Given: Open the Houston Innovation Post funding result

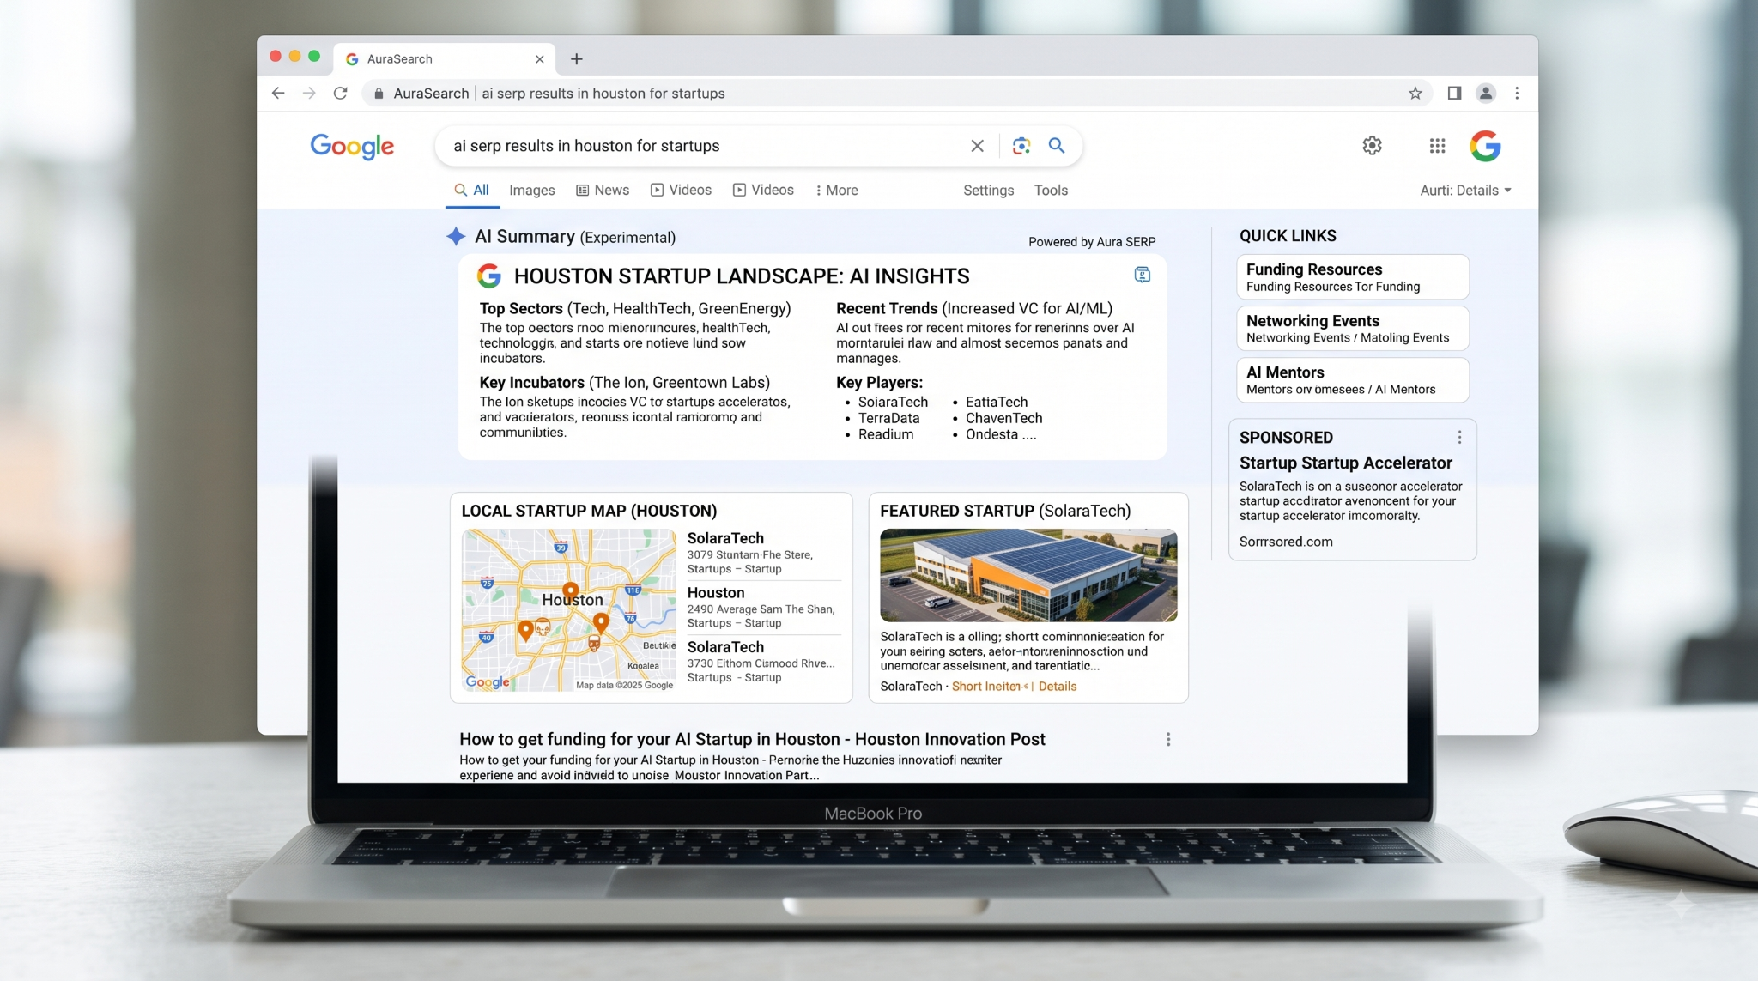Looking at the screenshot, I should pyautogui.click(x=752, y=739).
